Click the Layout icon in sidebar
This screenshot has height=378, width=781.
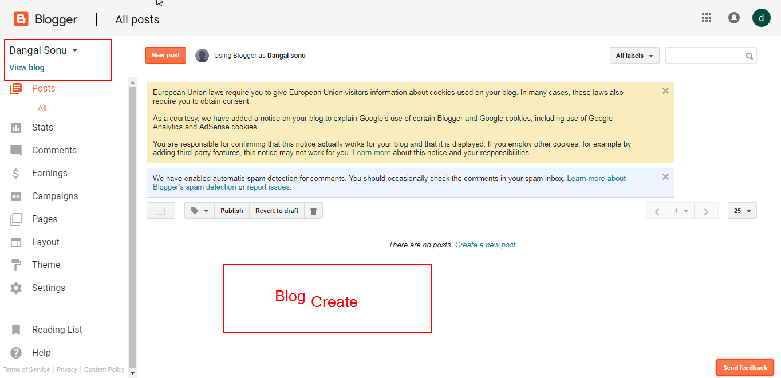[16, 242]
